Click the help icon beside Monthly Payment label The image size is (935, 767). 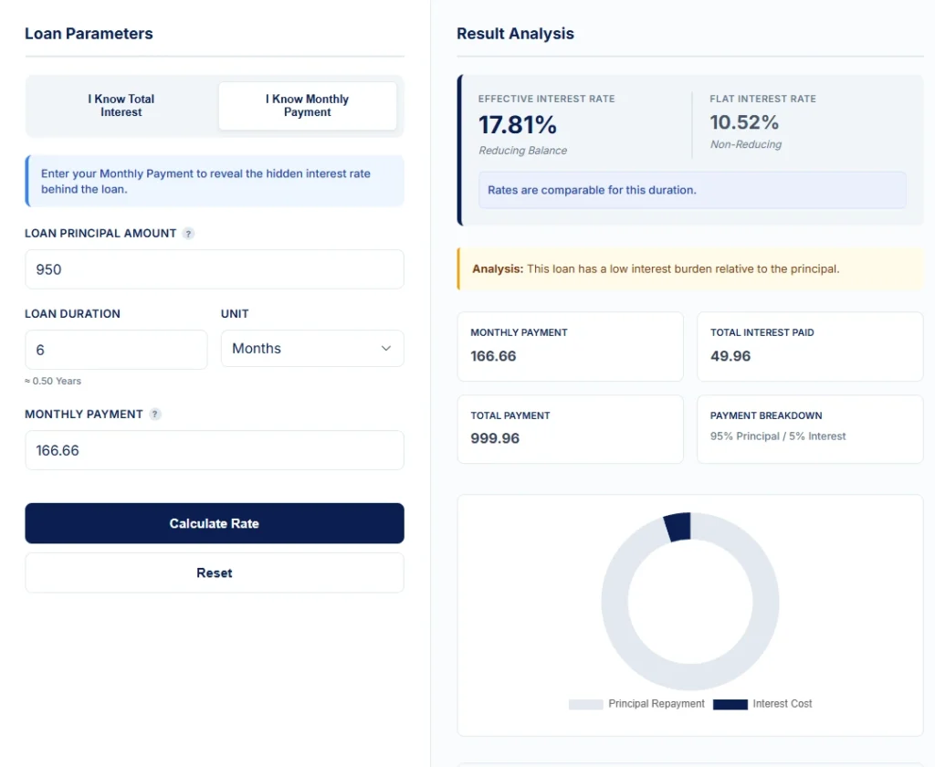coord(155,414)
